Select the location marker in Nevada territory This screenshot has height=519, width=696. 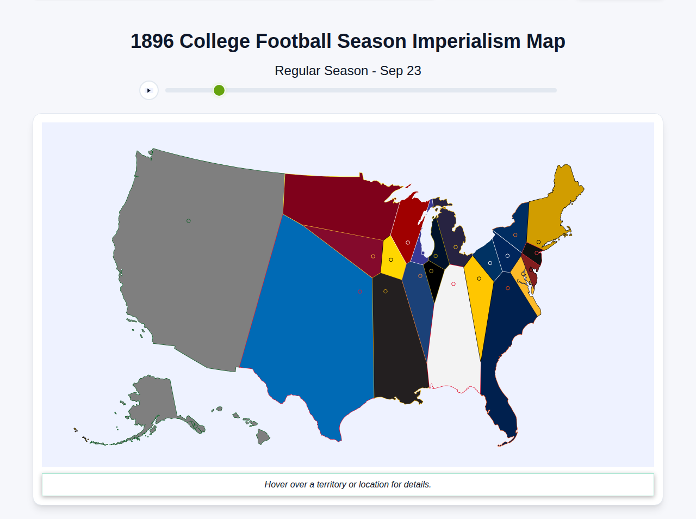pyautogui.click(x=189, y=220)
